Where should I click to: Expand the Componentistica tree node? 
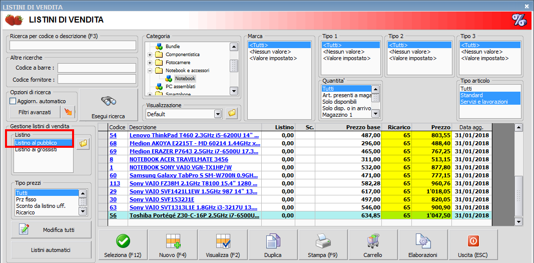[x=150, y=55]
